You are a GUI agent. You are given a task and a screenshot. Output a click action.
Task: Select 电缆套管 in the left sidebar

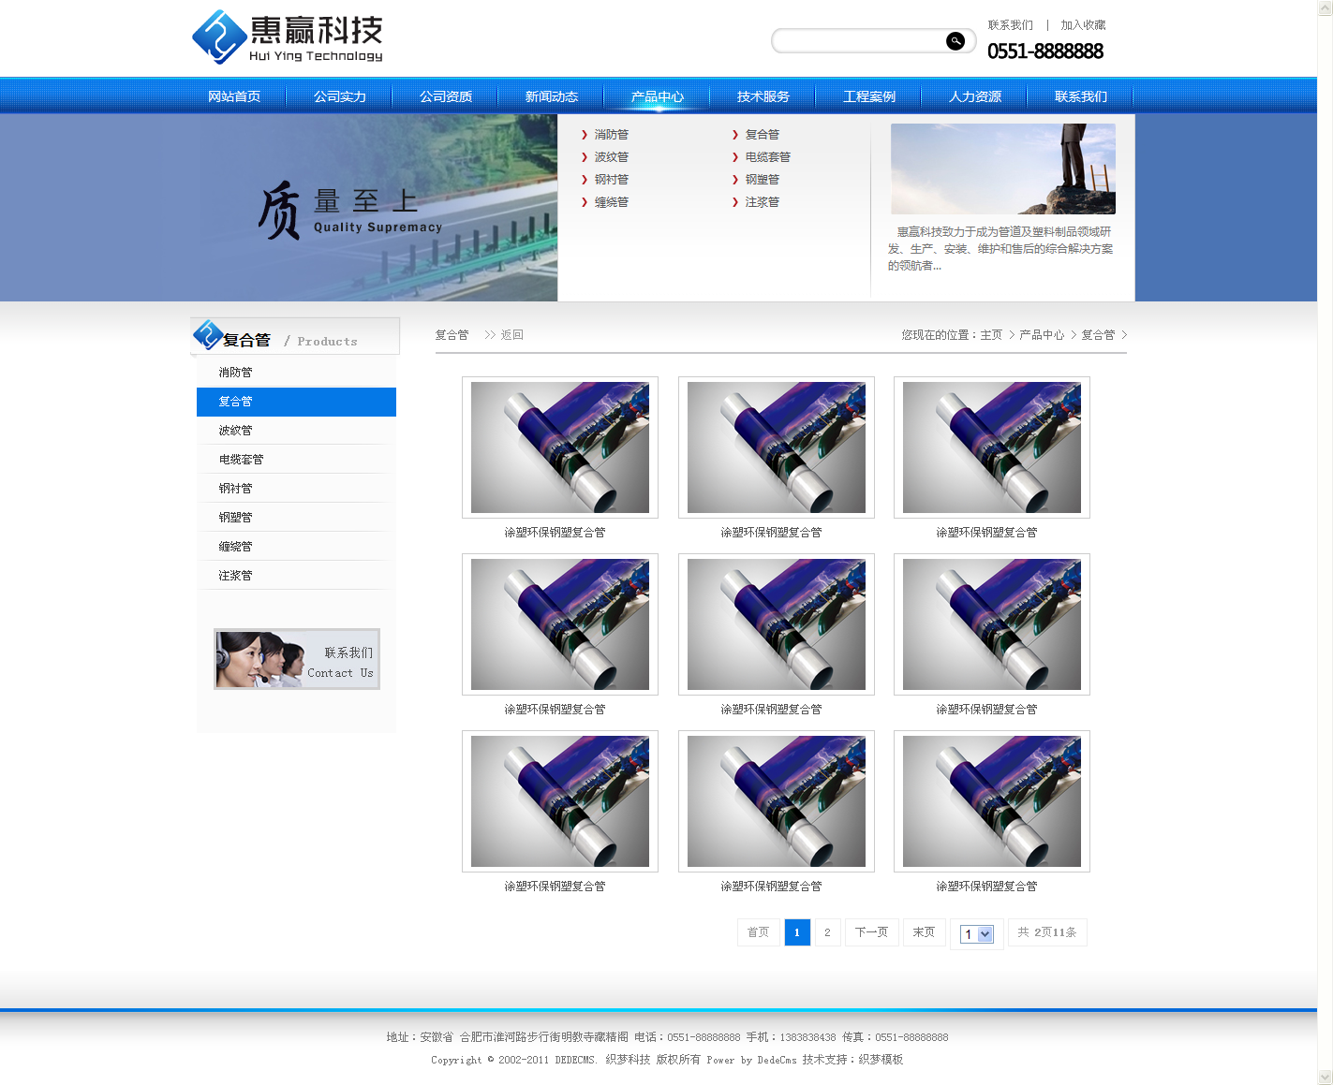(241, 460)
